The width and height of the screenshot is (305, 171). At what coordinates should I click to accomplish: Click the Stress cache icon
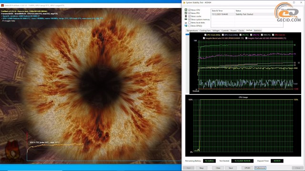tap(186, 16)
